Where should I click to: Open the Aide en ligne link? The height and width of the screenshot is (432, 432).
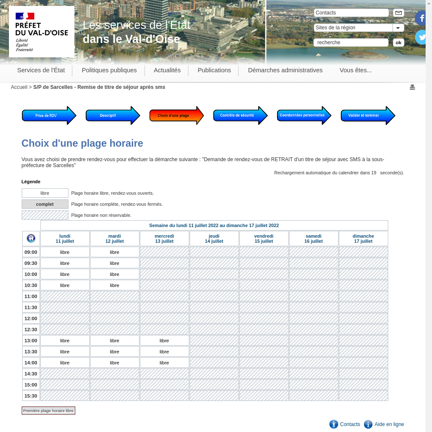[389, 424]
